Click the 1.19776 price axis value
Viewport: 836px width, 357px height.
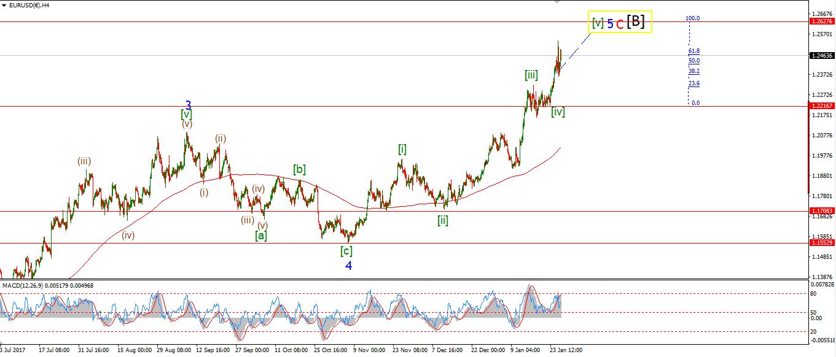coord(822,155)
